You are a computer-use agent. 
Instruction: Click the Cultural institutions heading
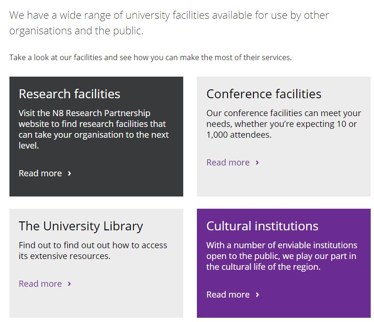(262, 226)
